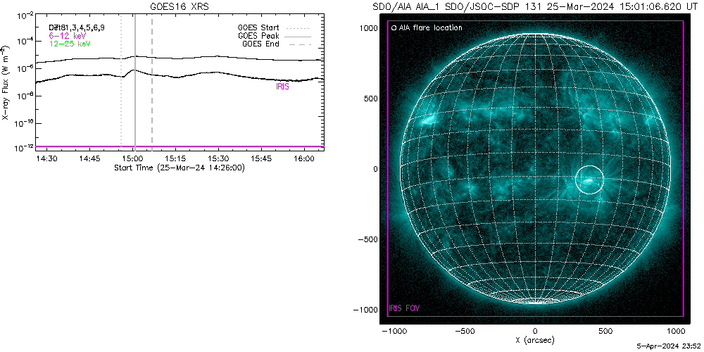Screen dimensions: 704x352
Task: Click the green '12-25 keV' label
Action: (69, 44)
